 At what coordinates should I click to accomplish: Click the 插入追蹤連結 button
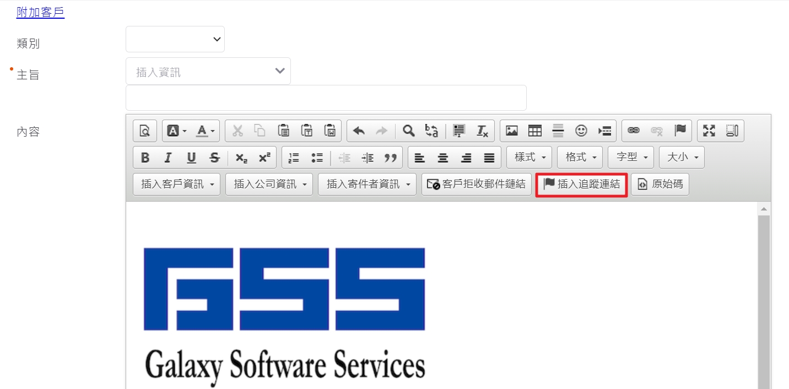[x=582, y=184]
